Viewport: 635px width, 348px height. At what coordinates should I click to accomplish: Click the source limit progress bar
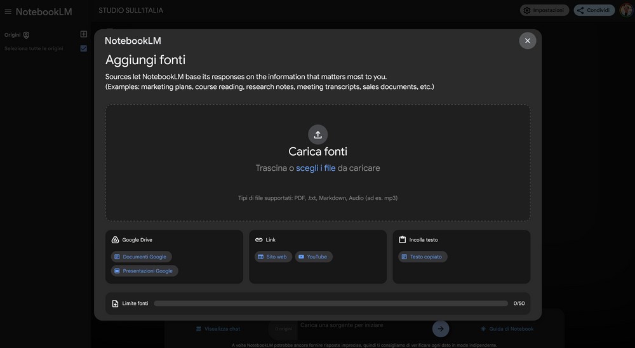[x=330, y=304]
